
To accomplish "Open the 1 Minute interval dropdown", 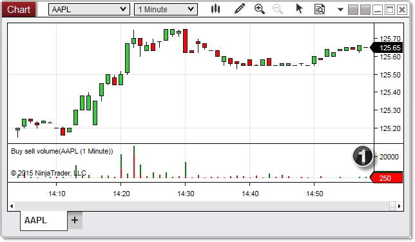I will click(166, 9).
